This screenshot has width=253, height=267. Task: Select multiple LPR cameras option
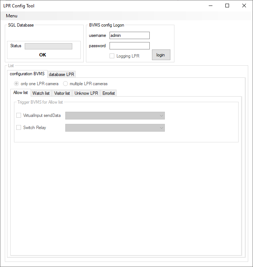(66, 84)
